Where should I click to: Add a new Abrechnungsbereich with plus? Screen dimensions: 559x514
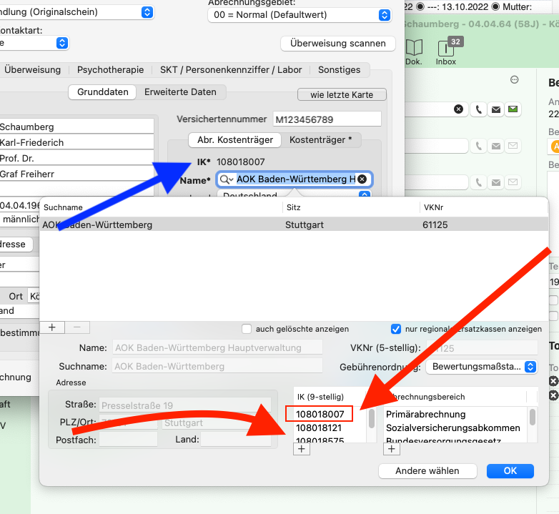(392, 449)
